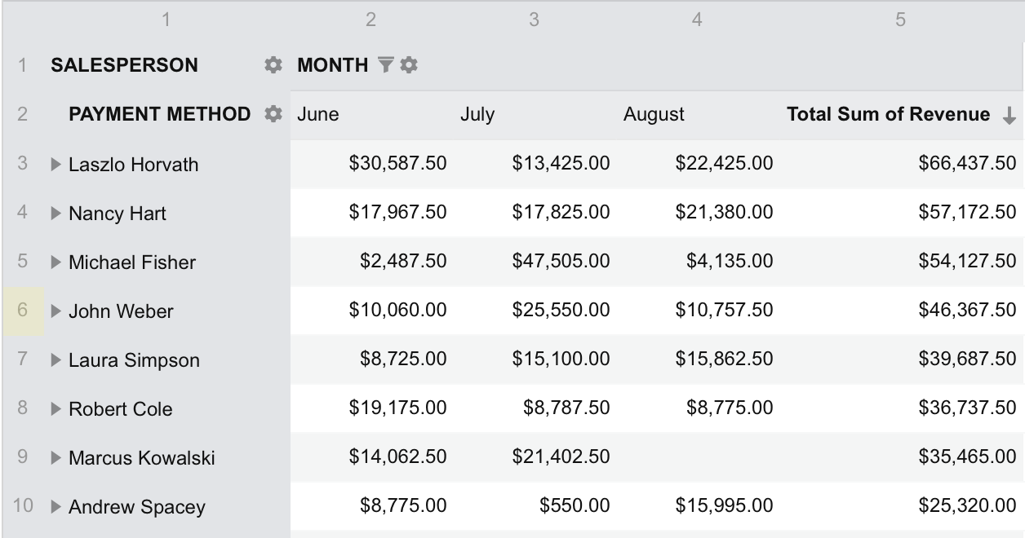Click the sort arrow on Total Sum of Revenue
This screenshot has height=538, width=1025.
(1009, 116)
